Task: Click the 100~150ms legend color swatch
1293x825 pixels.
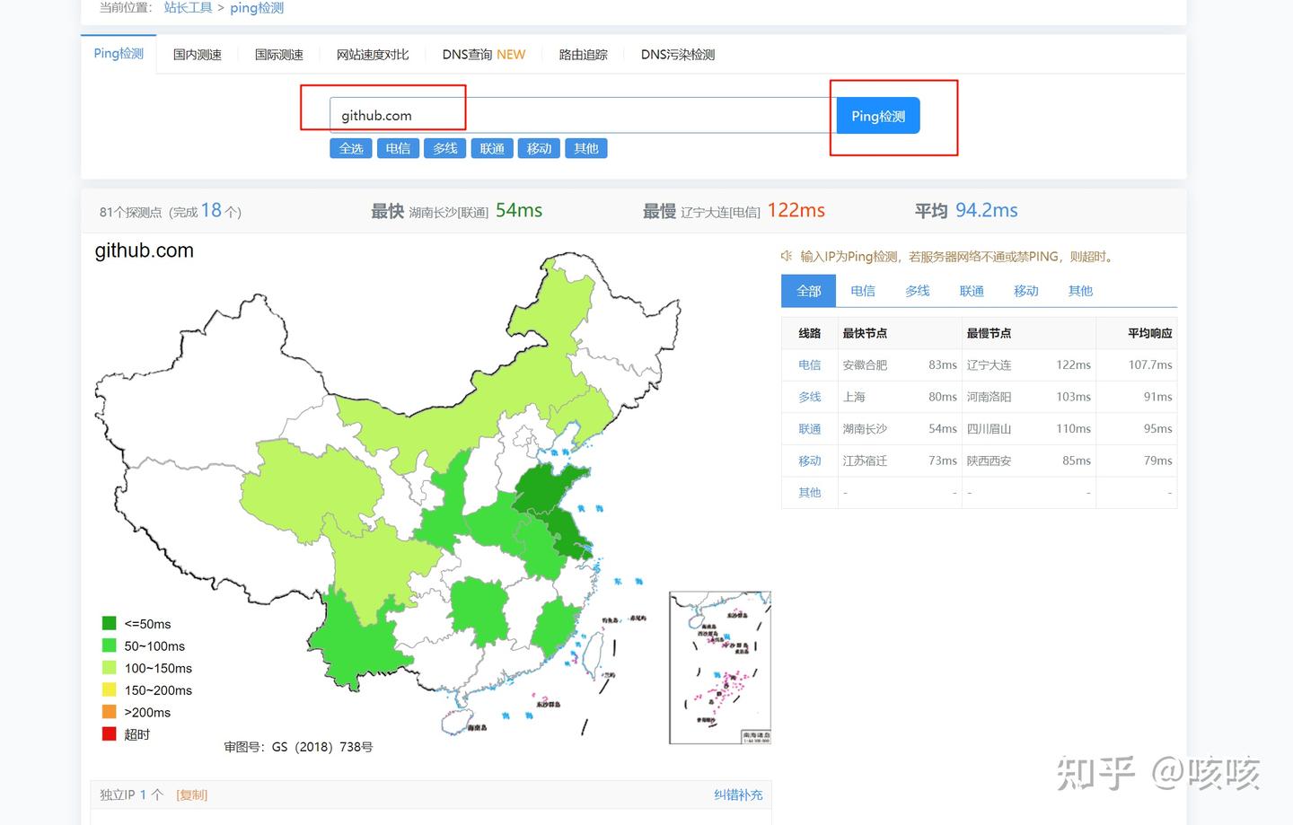Action: 110,668
